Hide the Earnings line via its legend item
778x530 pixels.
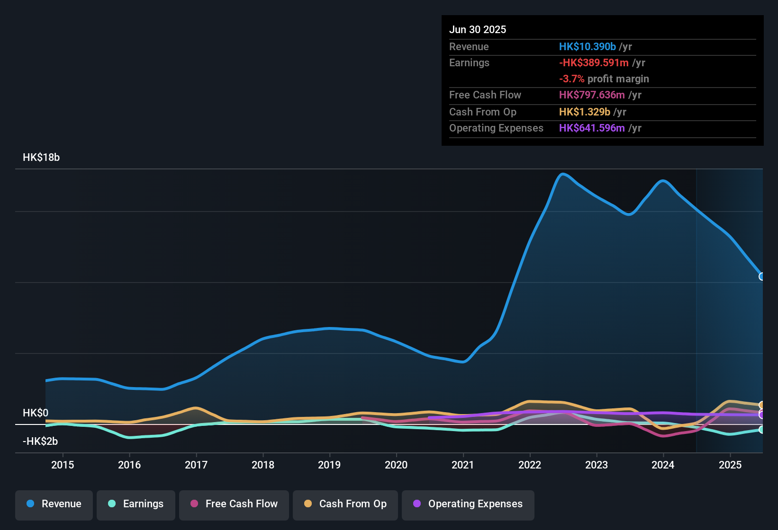pyautogui.click(x=136, y=504)
